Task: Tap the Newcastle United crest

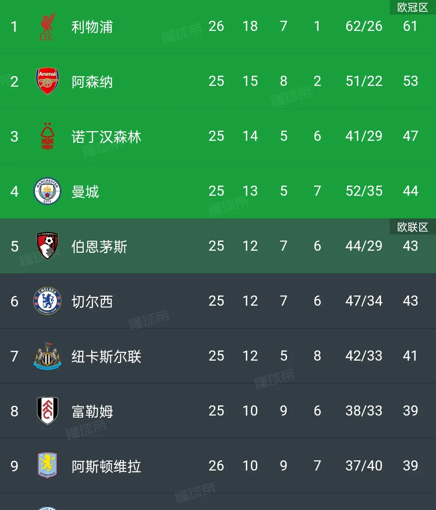Action: [47, 356]
